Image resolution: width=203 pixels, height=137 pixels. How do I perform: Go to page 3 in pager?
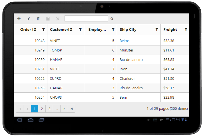click(x=49, y=109)
